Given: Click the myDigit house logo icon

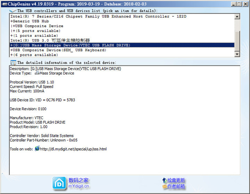Looking at the screenshot, I should click(59, 183).
